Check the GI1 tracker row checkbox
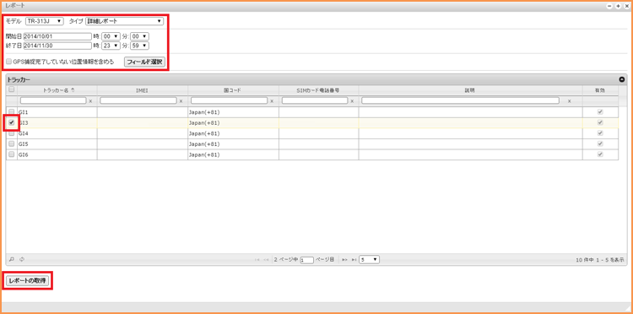The width and height of the screenshot is (633, 314). tap(11, 111)
